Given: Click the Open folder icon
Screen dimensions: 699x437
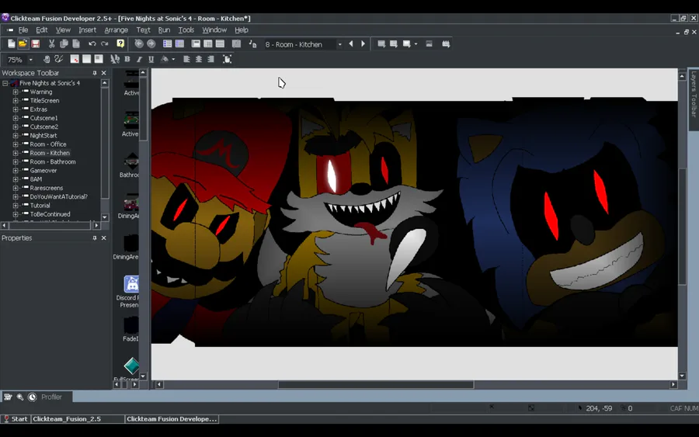Looking at the screenshot, I should click(23, 43).
